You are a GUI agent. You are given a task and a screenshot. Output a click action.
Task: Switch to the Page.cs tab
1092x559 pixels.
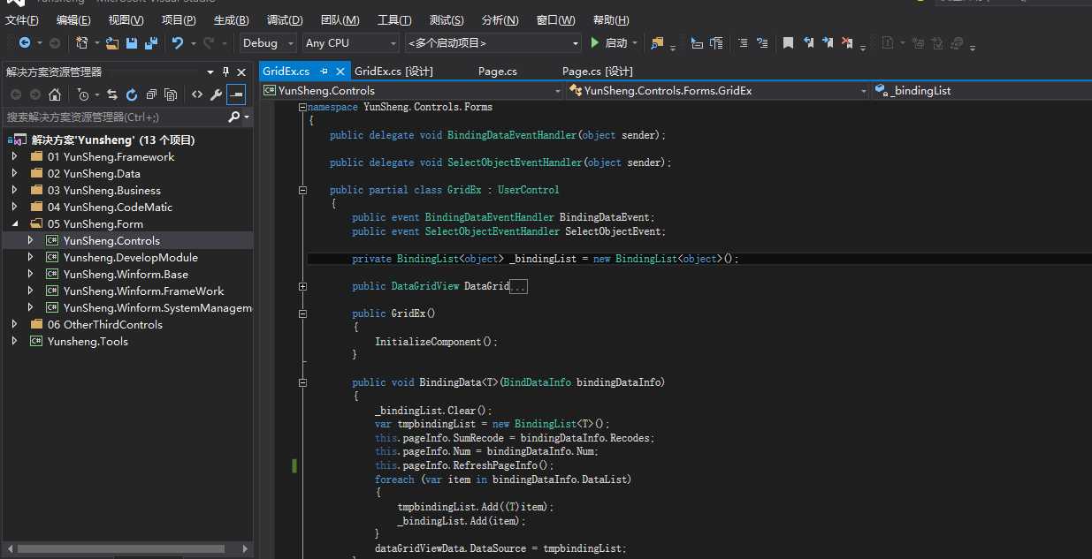498,71
